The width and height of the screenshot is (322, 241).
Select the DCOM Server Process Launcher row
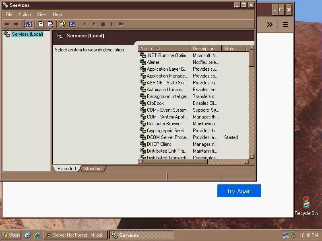coord(194,137)
